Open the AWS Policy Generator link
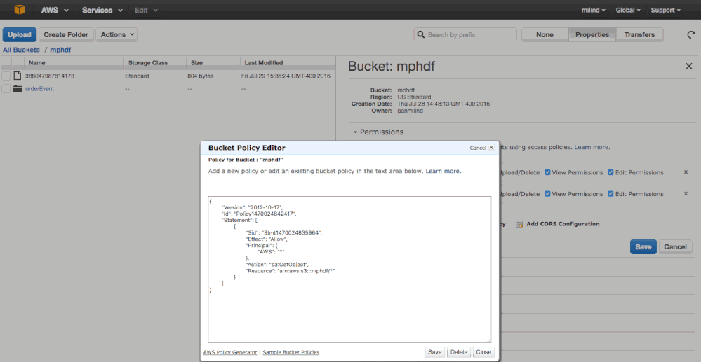 (x=229, y=352)
